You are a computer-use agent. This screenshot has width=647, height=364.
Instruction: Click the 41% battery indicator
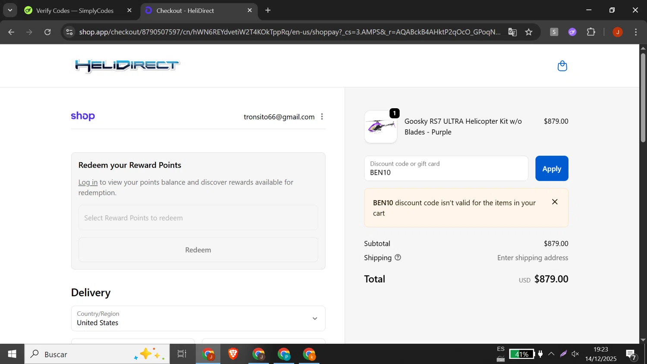tap(521, 354)
